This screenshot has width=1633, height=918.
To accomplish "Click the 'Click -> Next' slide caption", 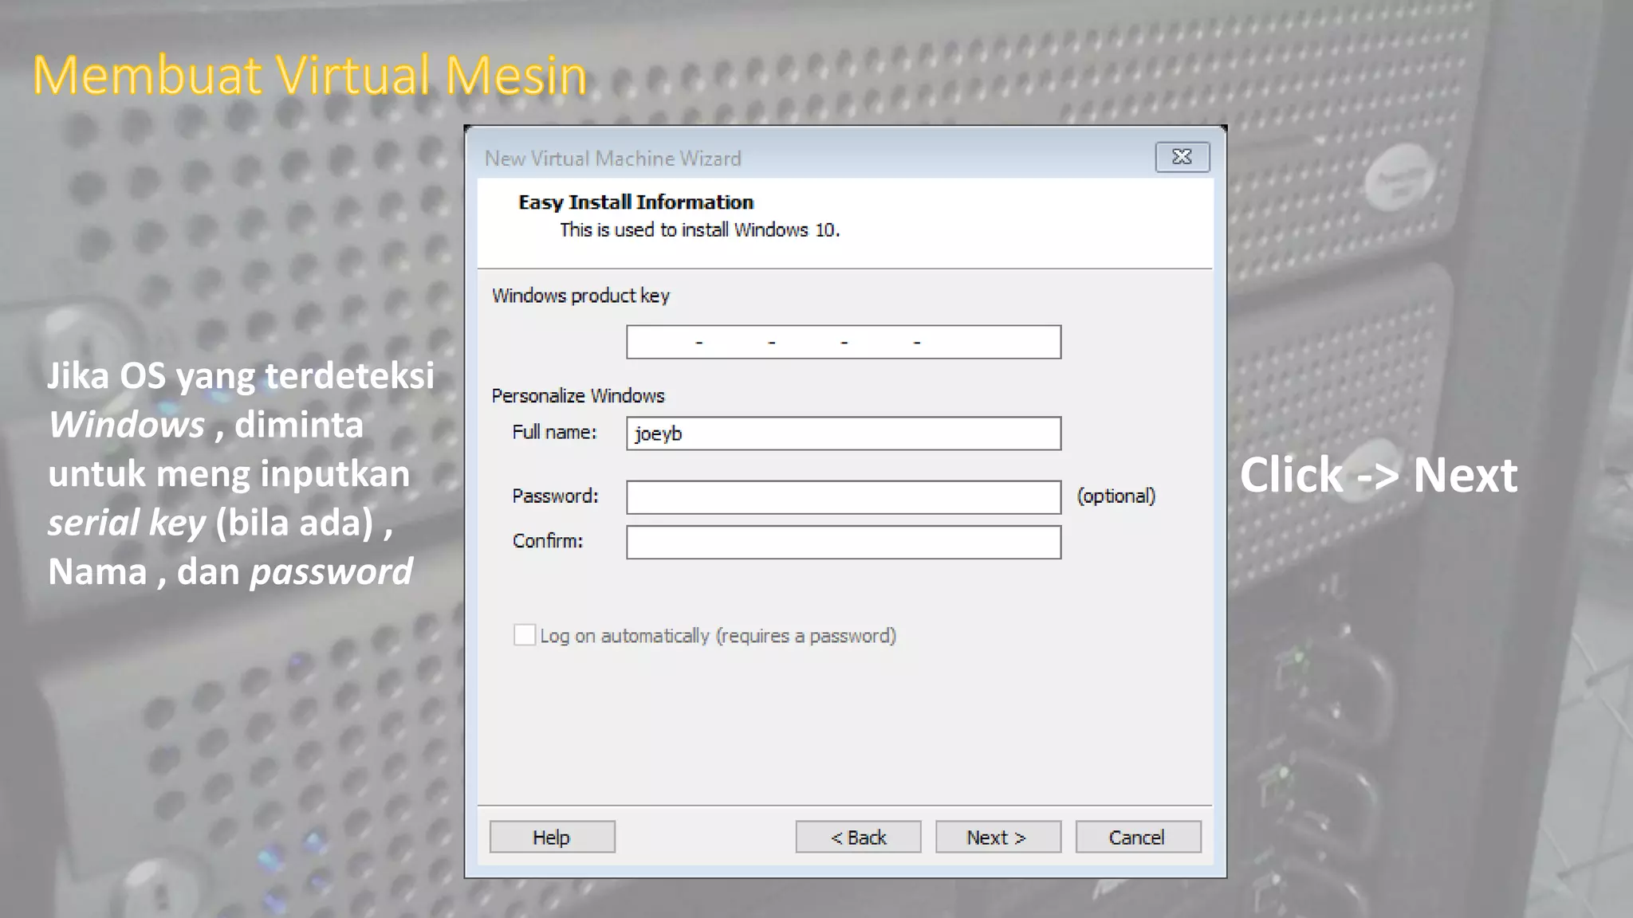I will coord(1379,475).
